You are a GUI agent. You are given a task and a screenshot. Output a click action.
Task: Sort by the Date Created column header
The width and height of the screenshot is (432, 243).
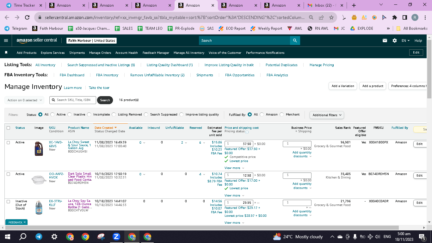(x=106, y=128)
